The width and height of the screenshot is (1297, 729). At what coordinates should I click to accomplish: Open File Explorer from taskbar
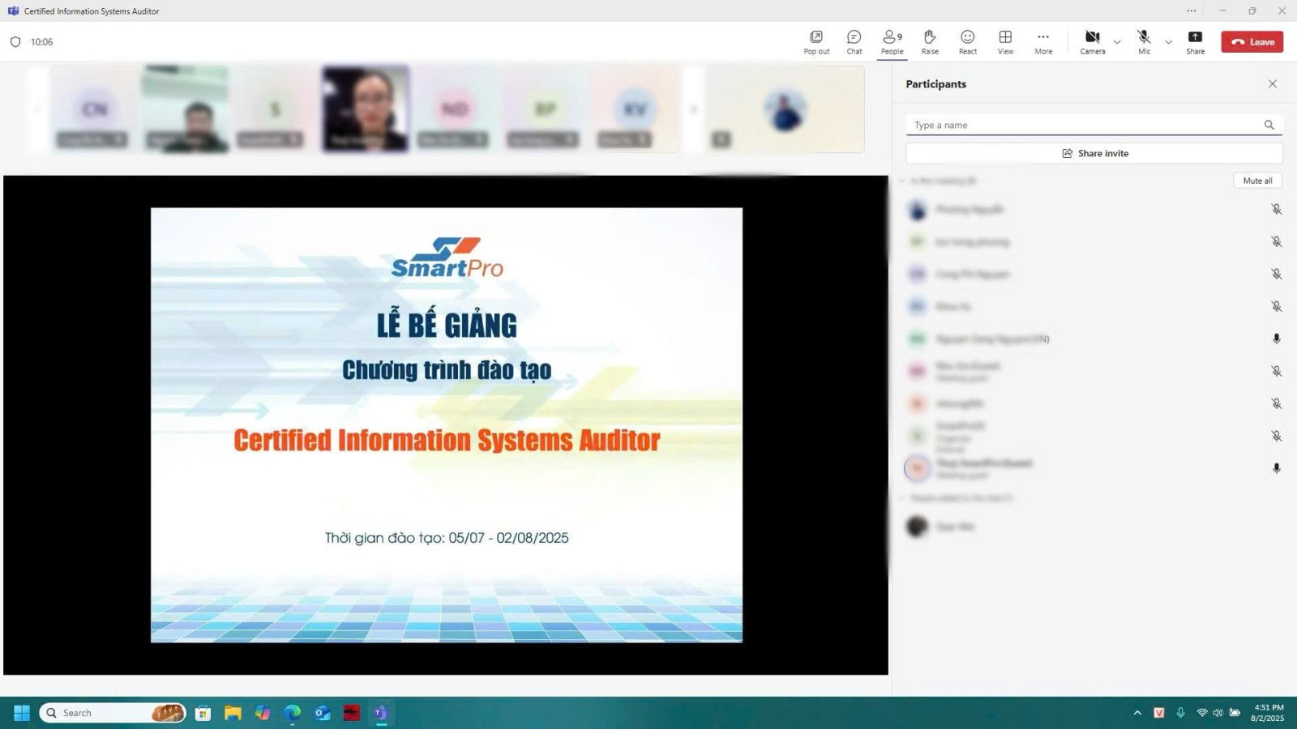pos(233,713)
